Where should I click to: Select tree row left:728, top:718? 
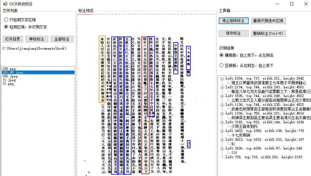click(264, 157)
